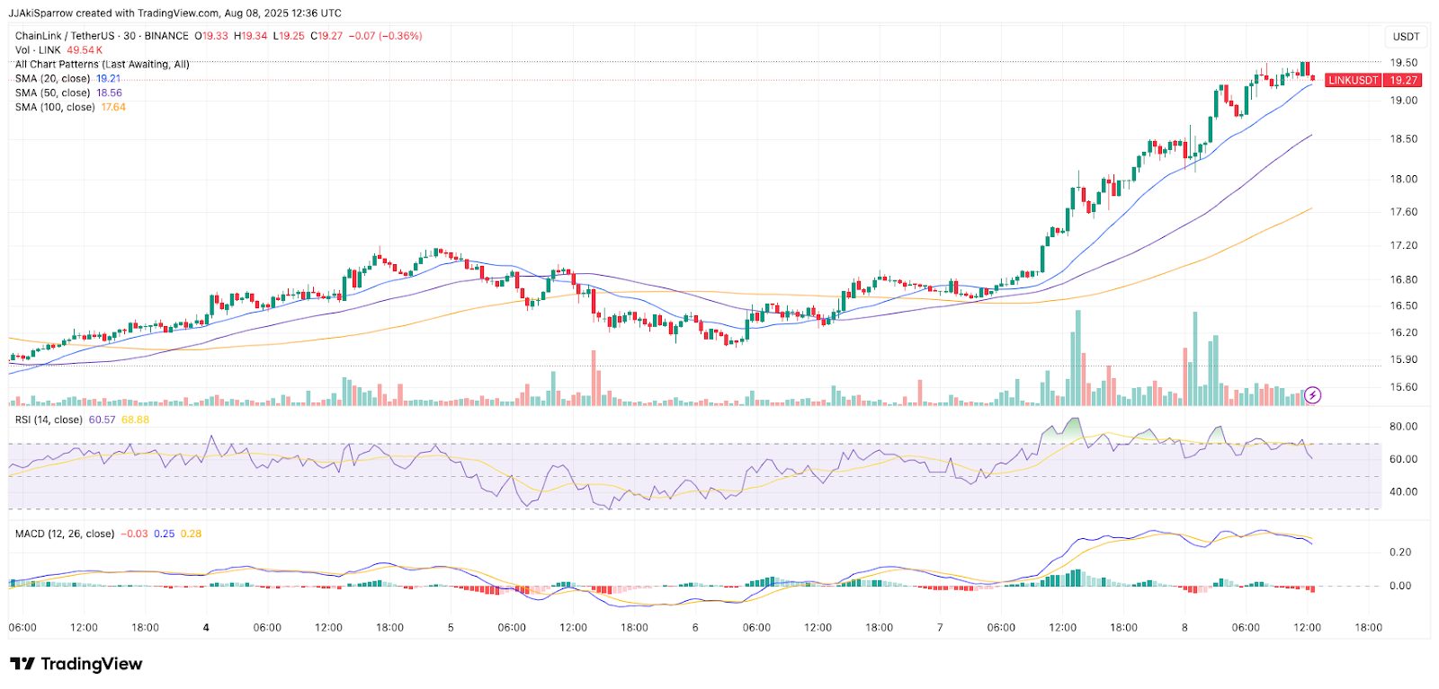Click the date label 4 on time axis
1439x689 pixels.
(x=206, y=628)
